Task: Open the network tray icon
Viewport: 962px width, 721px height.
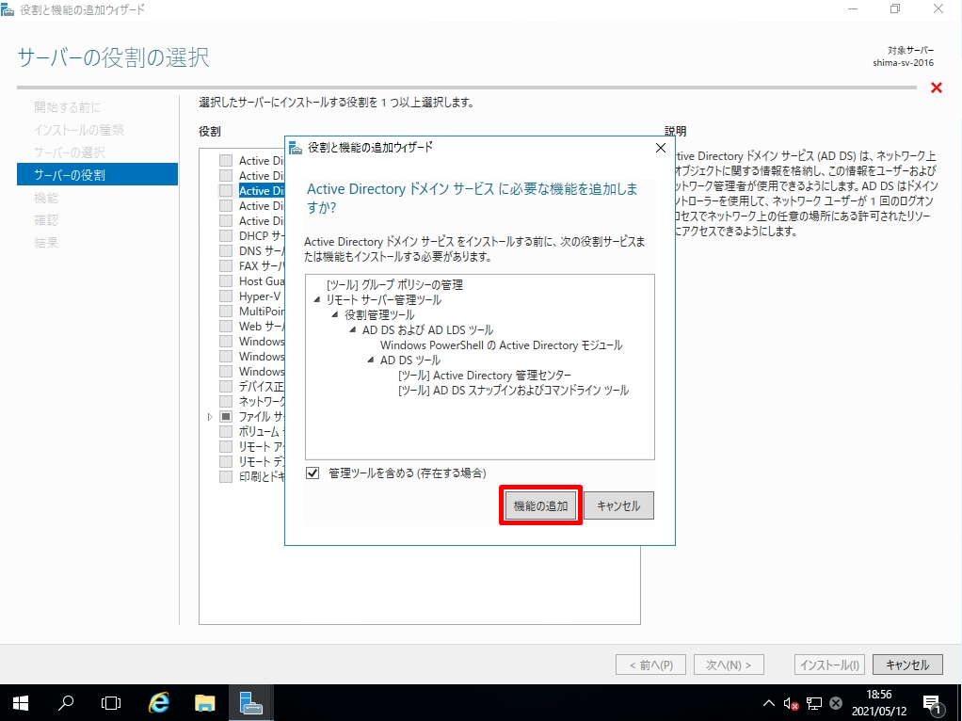Action: tap(813, 703)
